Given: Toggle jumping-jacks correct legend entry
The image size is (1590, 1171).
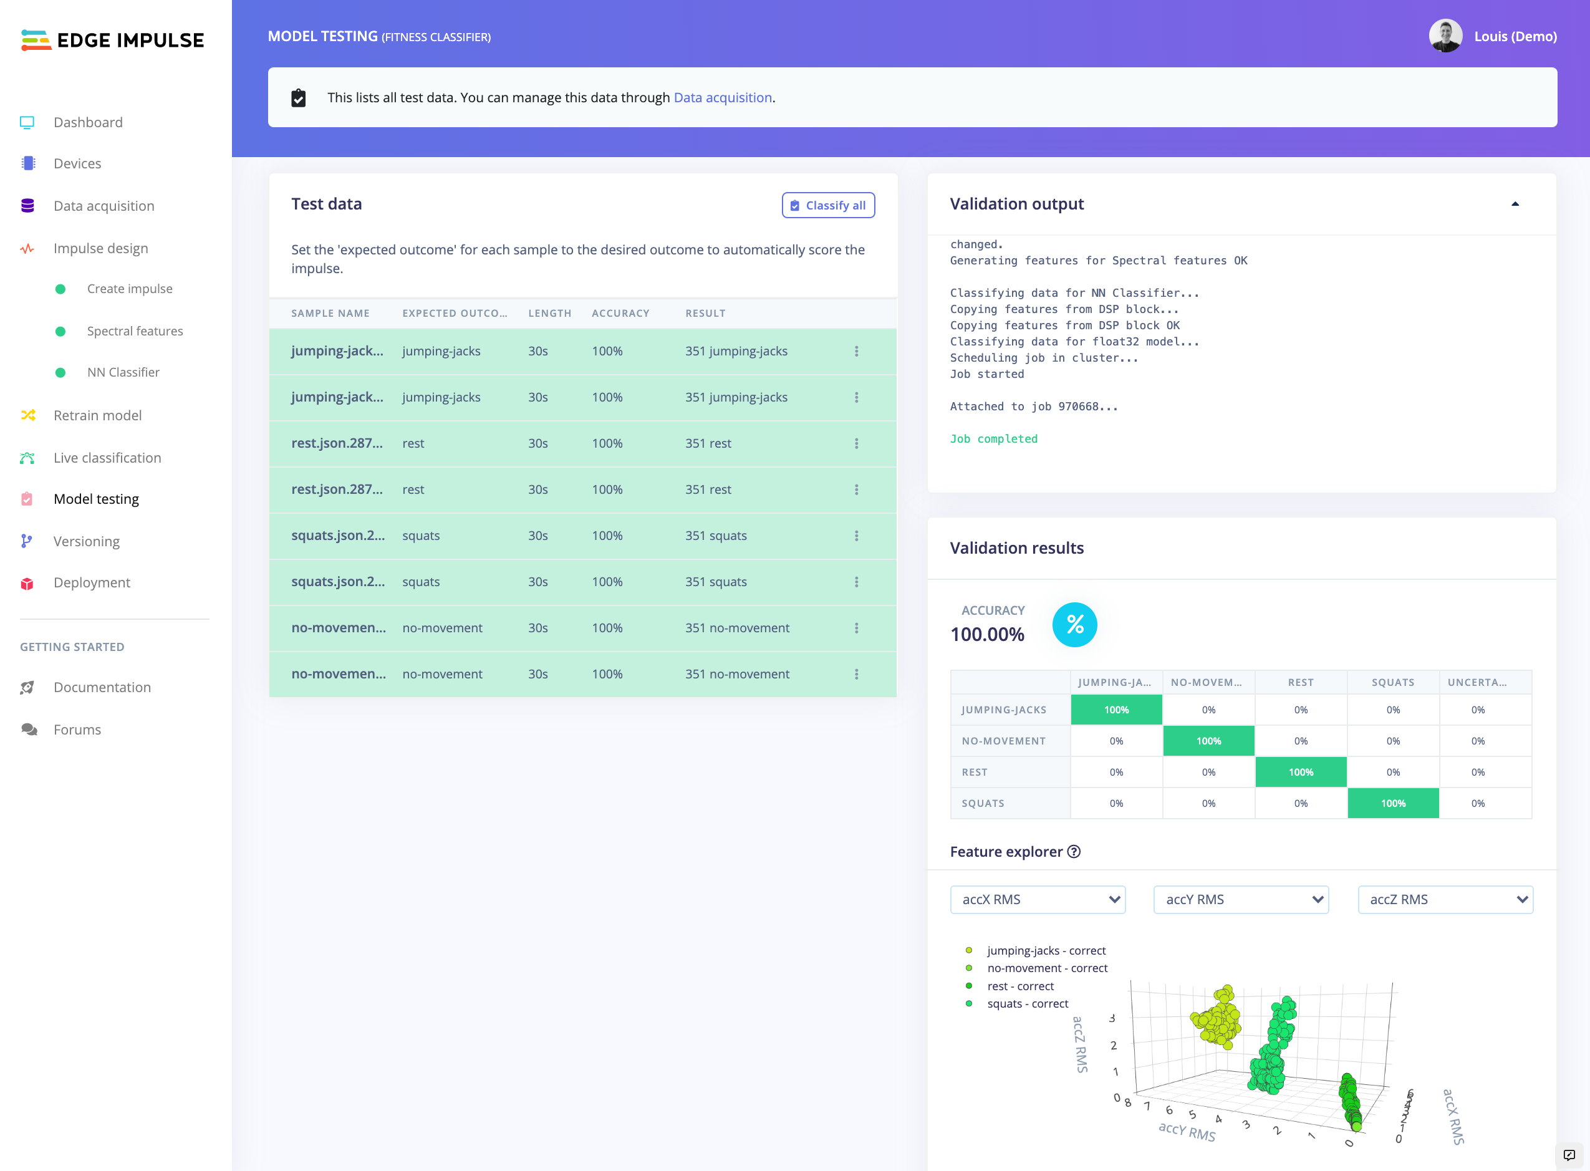Looking at the screenshot, I should 1046,950.
